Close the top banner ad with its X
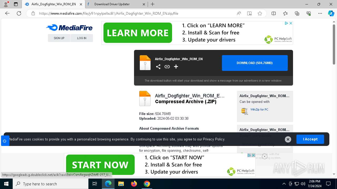The height and width of the screenshot is (189, 337). 291,23
